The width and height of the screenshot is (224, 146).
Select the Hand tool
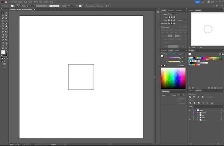(3, 48)
